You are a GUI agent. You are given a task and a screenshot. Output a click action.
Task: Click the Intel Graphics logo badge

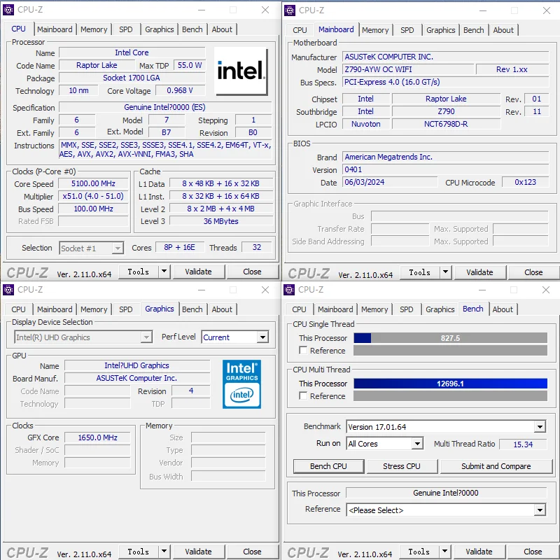[241, 384]
